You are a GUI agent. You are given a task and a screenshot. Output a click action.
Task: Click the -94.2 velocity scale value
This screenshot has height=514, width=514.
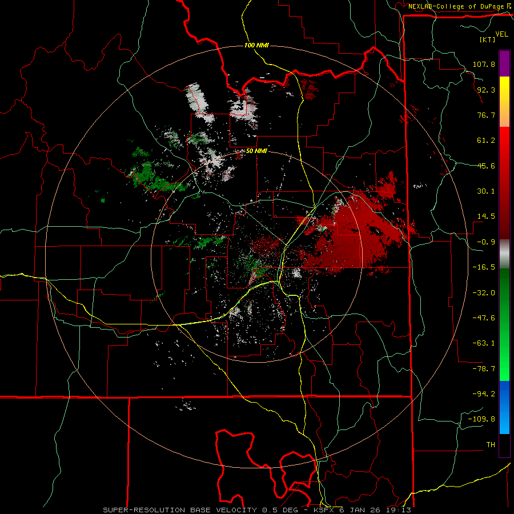pyautogui.click(x=484, y=394)
